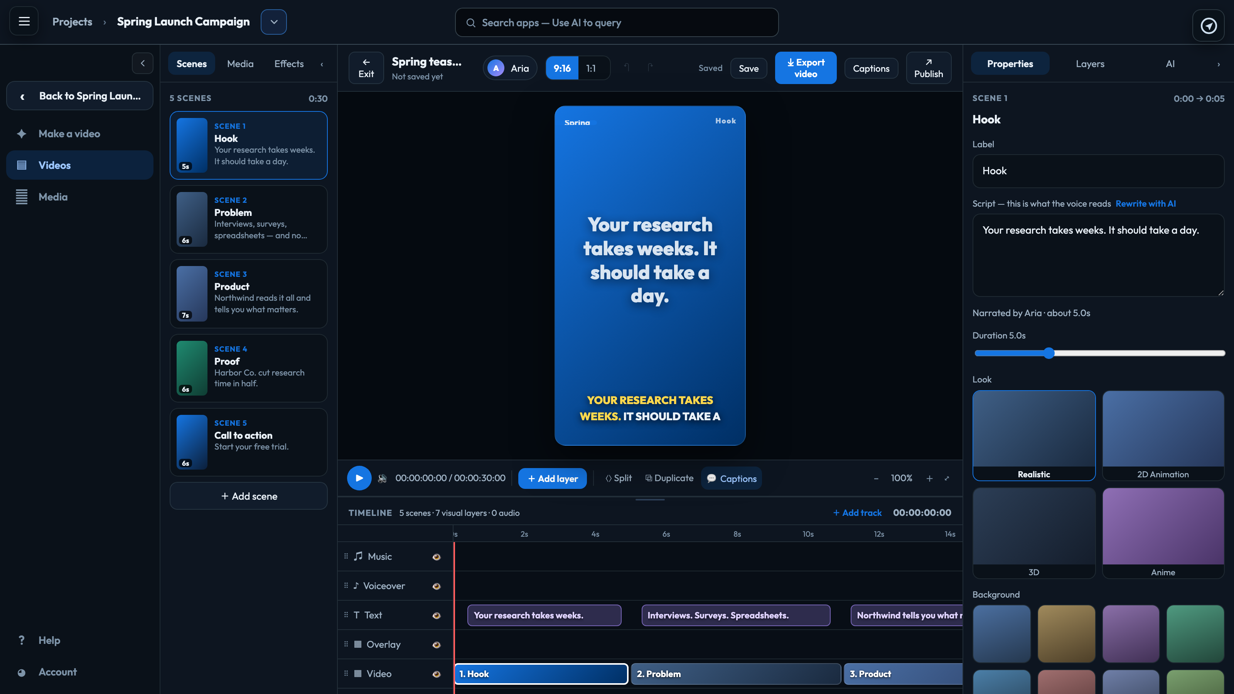Toggle visibility of the Voiceover track

coord(437,586)
